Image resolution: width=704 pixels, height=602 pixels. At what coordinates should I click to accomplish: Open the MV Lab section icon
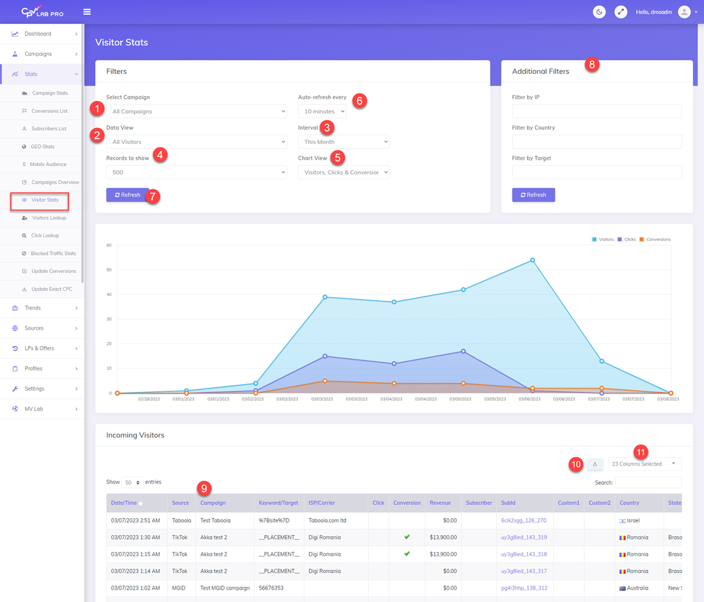pos(15,408)
